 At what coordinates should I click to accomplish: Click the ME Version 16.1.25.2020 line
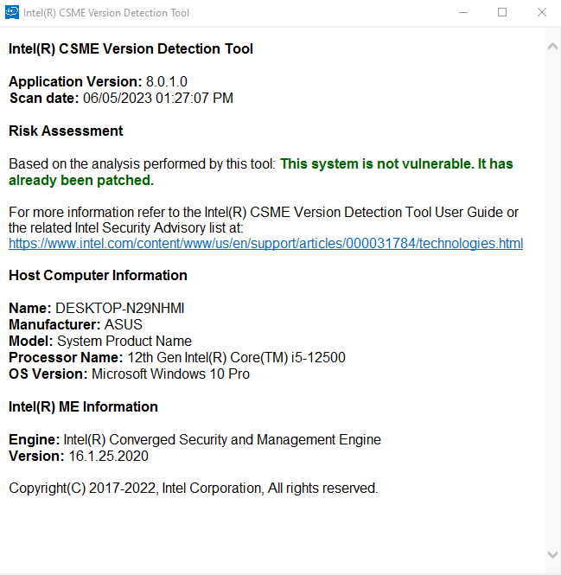(80, 457)
